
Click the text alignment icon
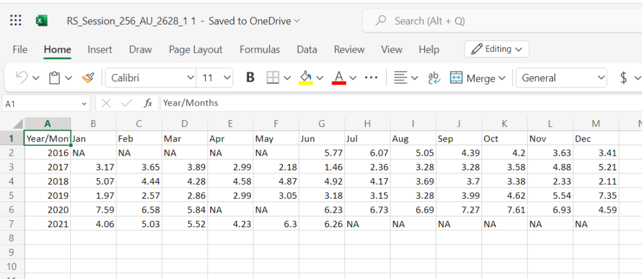400,78
